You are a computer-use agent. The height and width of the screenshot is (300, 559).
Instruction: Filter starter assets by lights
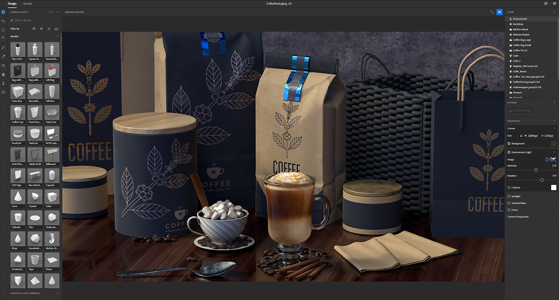[49, 29]
